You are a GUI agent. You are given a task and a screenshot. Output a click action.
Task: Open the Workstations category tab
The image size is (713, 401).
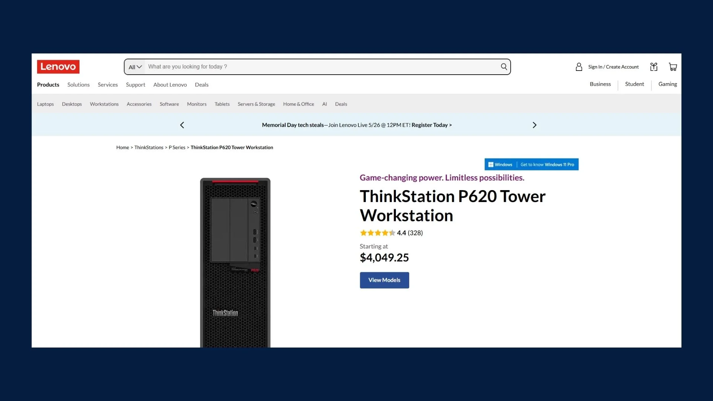point(104,104)
